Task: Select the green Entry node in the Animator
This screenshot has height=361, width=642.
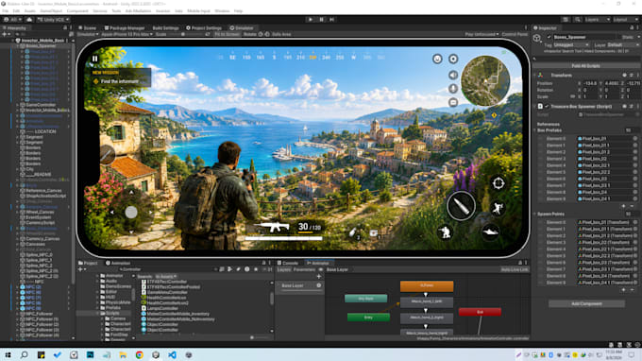Action: (x=368, y=318)
